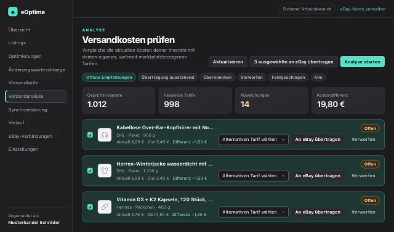
Task: Click the Aktualisieren button
Action: coord(228,62)
